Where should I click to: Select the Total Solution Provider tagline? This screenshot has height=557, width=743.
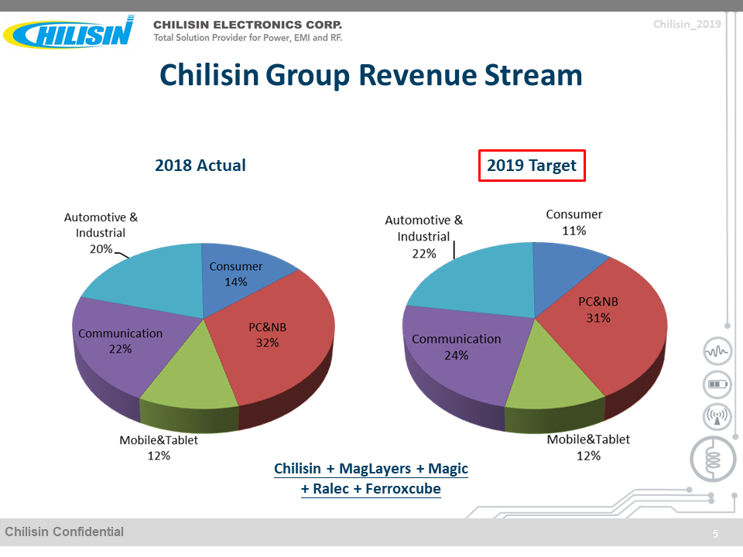pyautogui.click(x=248, y=38)
